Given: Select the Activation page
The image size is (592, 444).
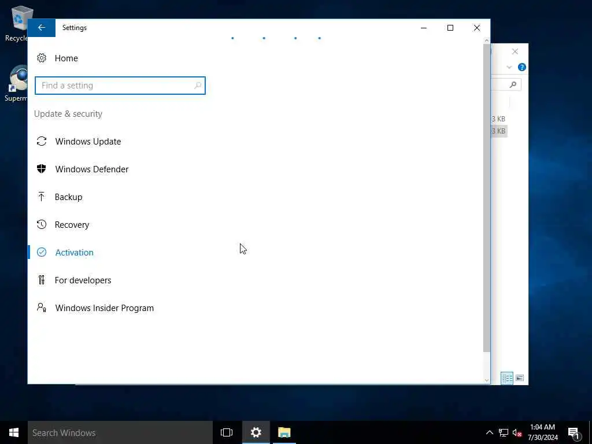Looking at the screenshot, I should [74, 252].
